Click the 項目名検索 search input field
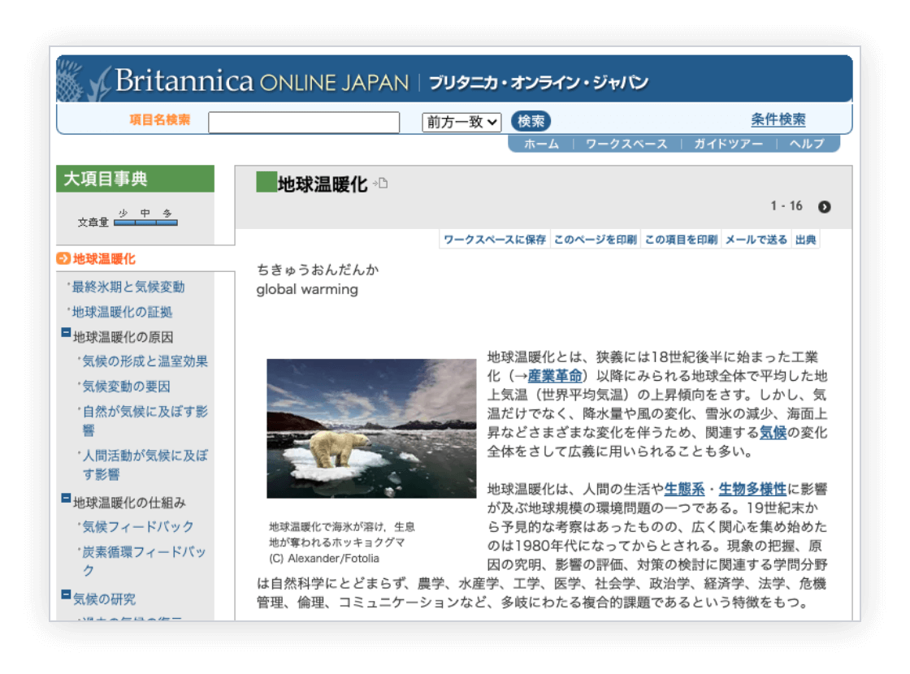 (x=304, y=123)
